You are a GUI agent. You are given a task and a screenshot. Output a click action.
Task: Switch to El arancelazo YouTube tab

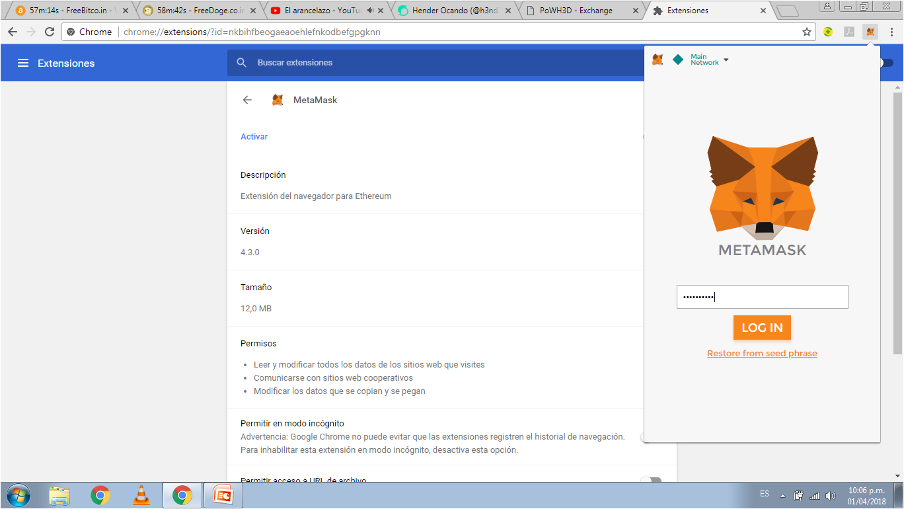321,11
